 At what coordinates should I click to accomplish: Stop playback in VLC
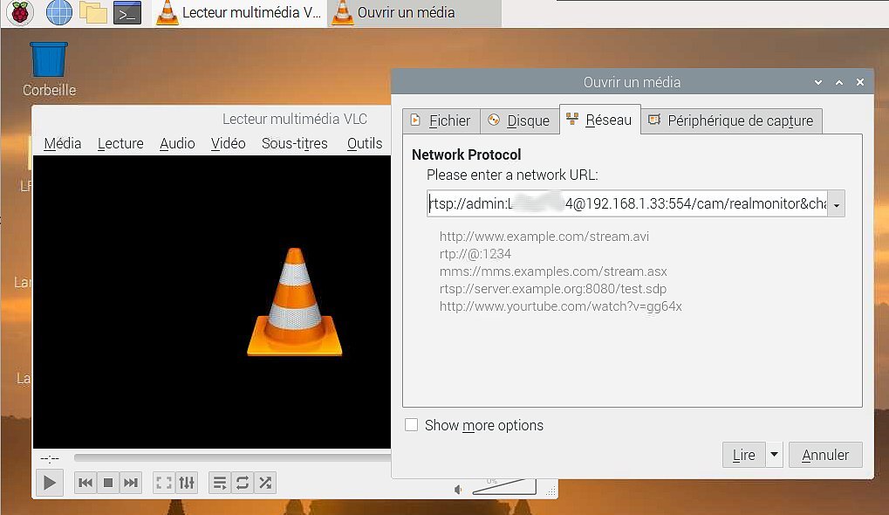pyautogui.click(x=107, y=483)
